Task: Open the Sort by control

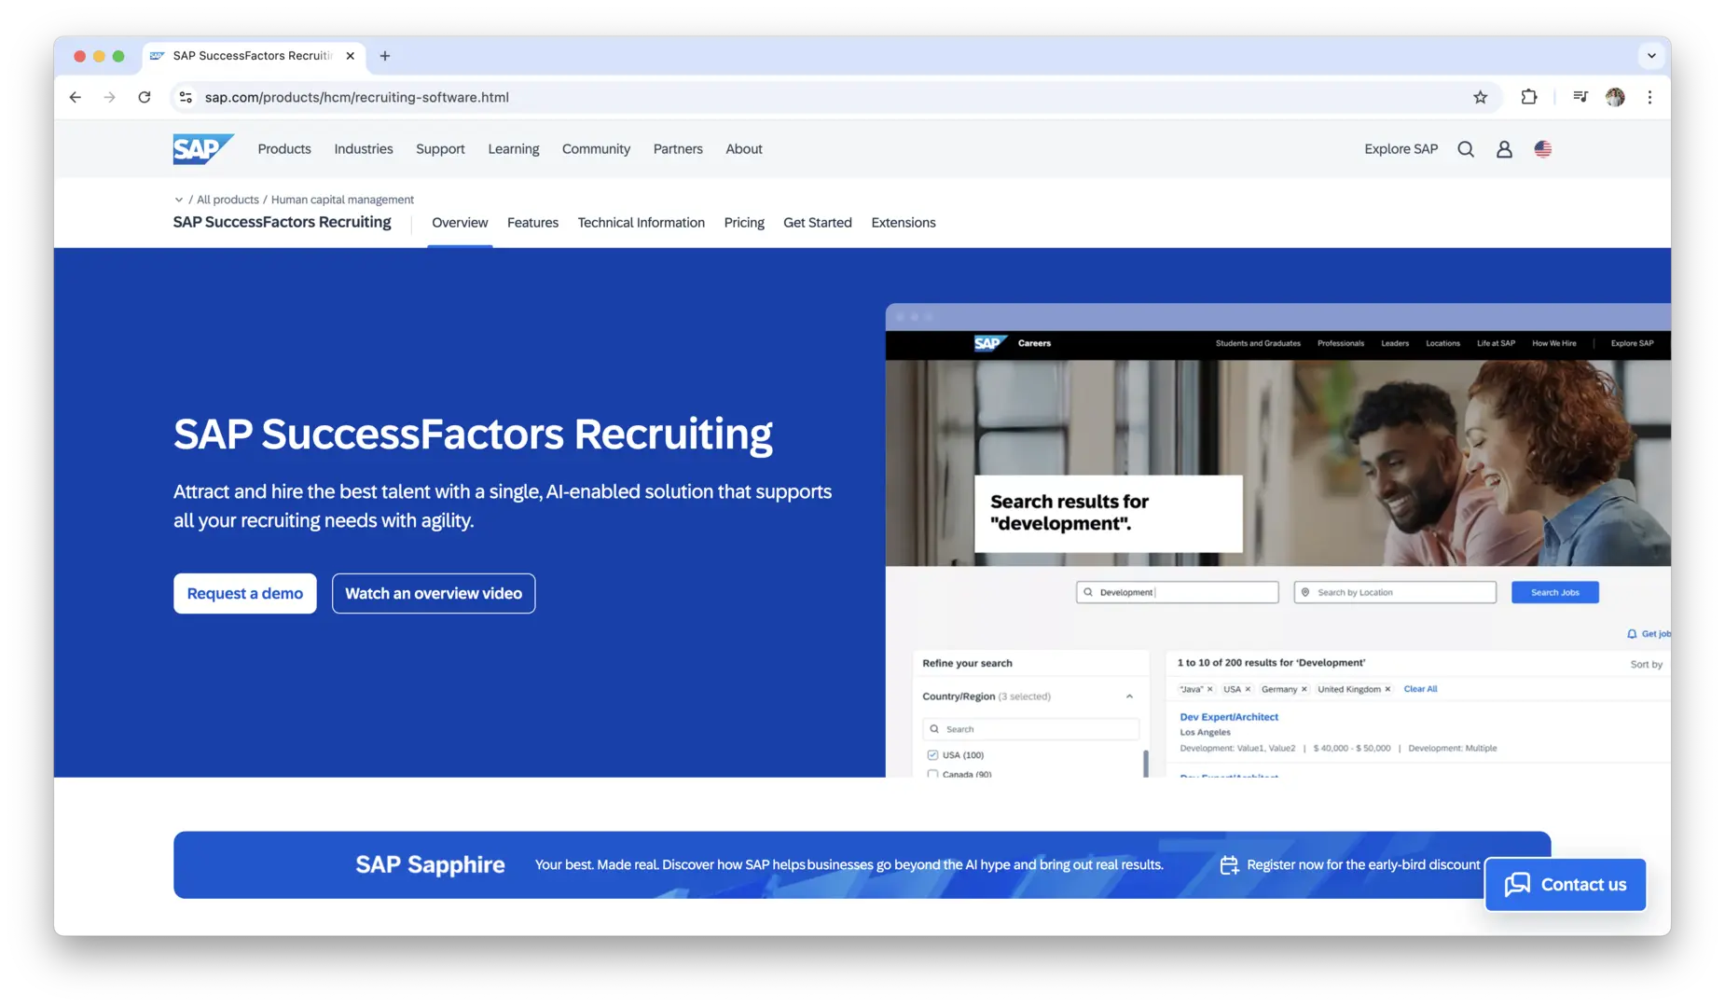Action: pos(1646,665)
